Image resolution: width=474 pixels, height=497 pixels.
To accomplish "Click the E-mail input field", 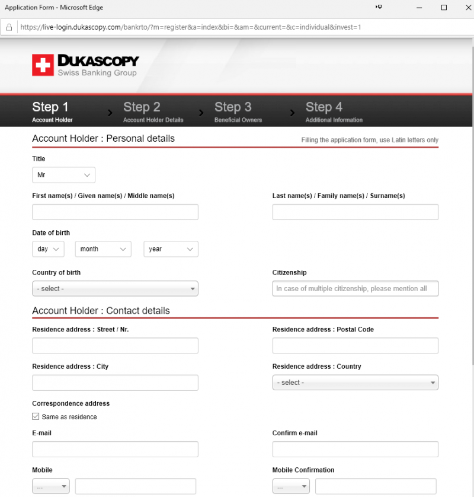I will (116, 449).
